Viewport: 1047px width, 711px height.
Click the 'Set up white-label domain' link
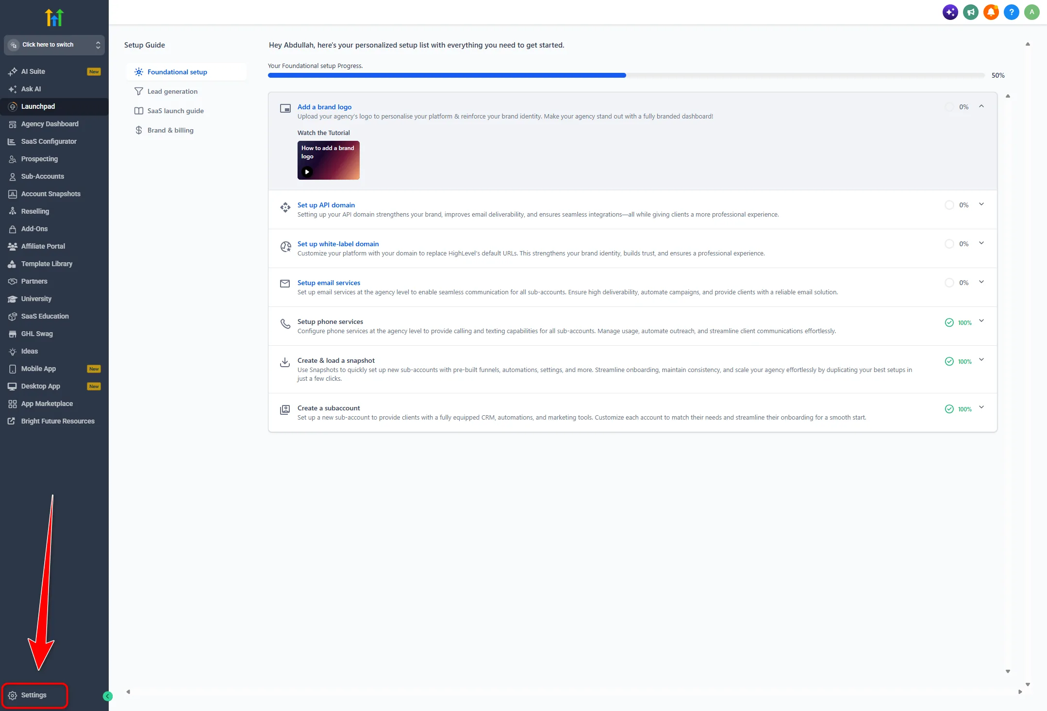[x=338, y=244]
